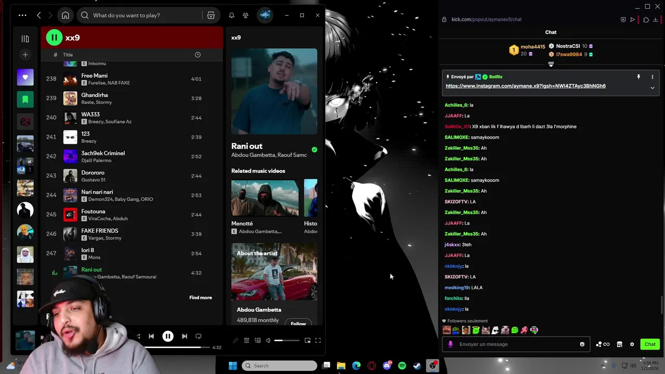The image size is (665, 374).
Task: Pause the xx9 playlist with green button
Action: click(x=54, y=37)
